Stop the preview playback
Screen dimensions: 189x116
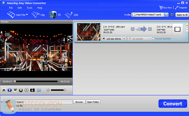tap(21, 90)
